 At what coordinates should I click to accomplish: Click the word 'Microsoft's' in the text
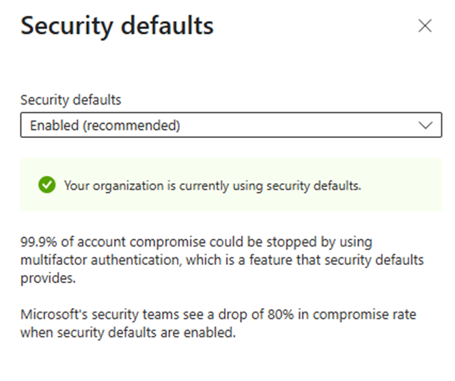coord(54,314)
